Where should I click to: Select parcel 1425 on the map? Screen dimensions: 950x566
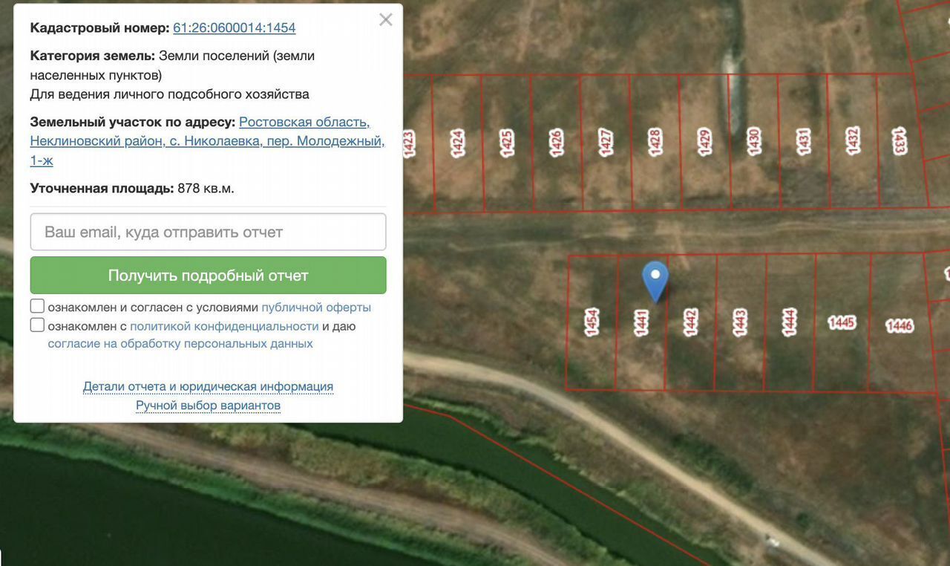(506, 143)
